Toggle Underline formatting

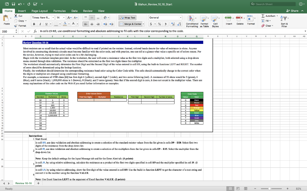click(x=46, y=24)
